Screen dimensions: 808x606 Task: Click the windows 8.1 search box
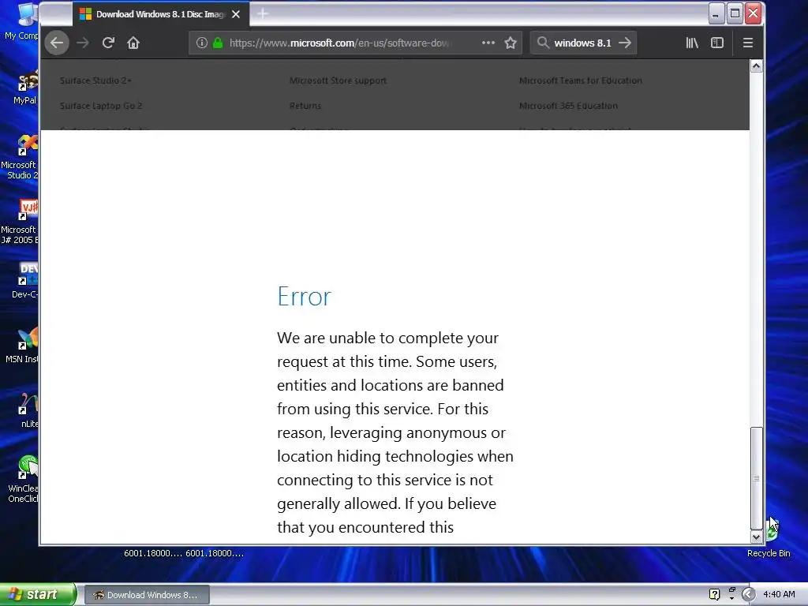pos(583,43)
